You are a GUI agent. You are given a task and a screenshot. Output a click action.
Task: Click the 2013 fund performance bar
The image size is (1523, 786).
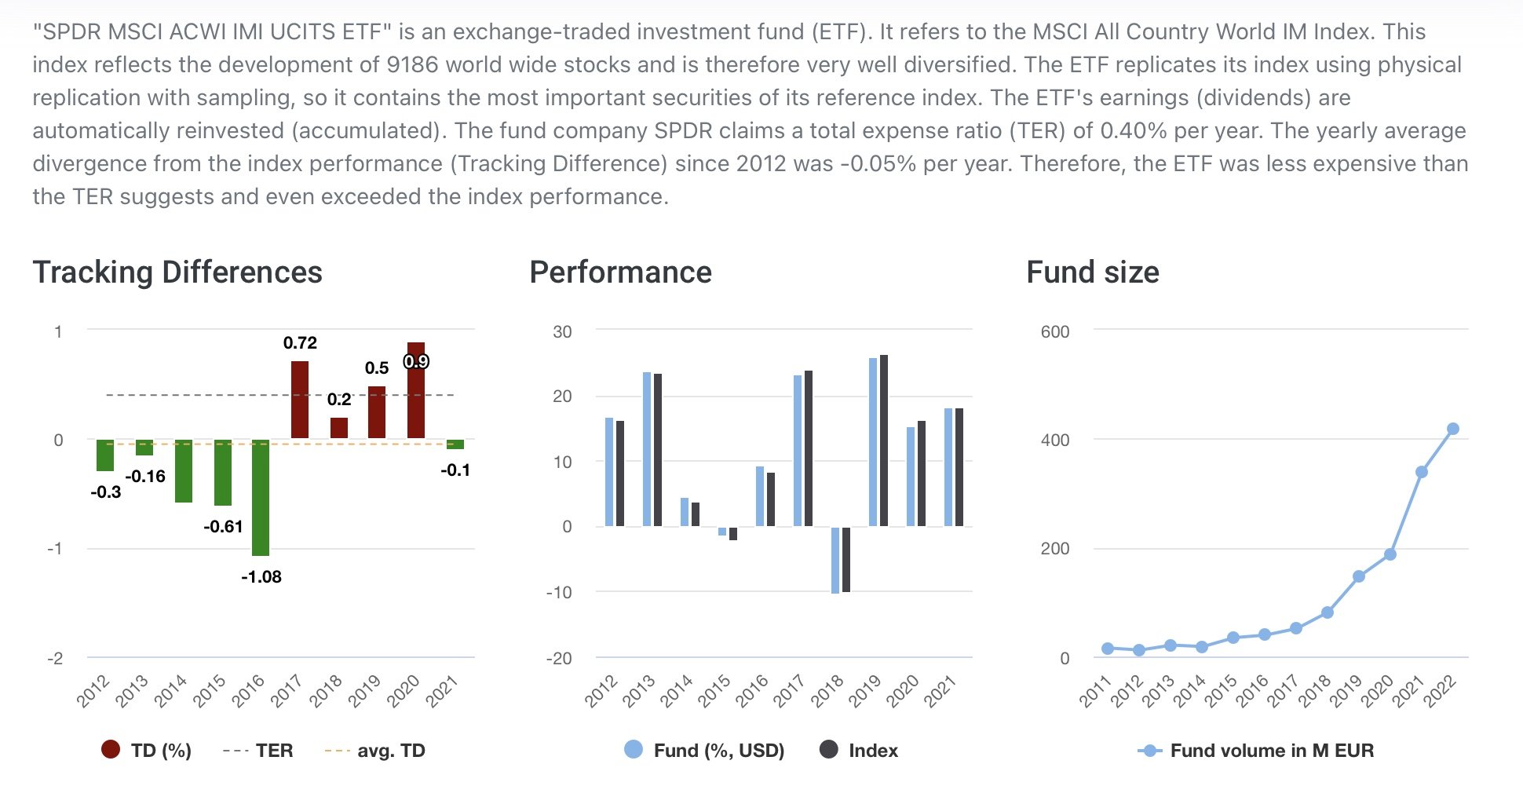point(647,449)
